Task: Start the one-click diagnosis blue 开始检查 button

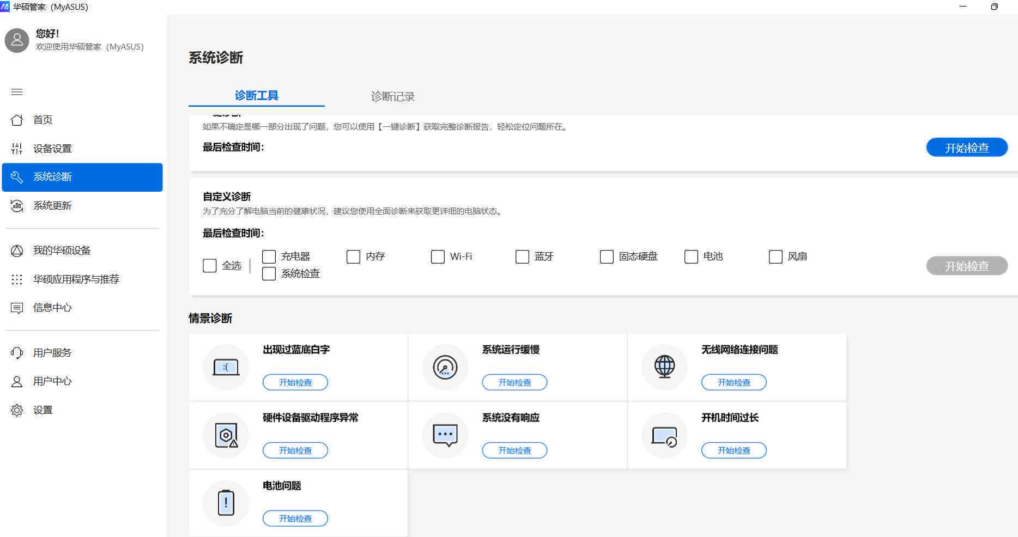Action: coord(967,148)
